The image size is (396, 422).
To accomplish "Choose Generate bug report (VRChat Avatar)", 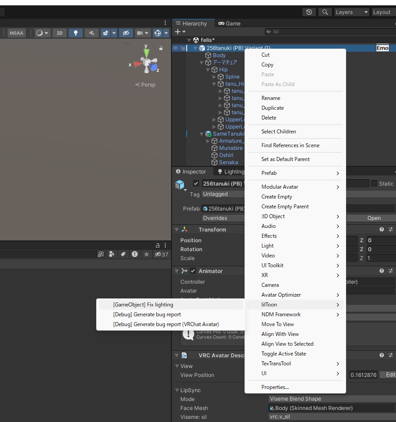I will point(171,324).
